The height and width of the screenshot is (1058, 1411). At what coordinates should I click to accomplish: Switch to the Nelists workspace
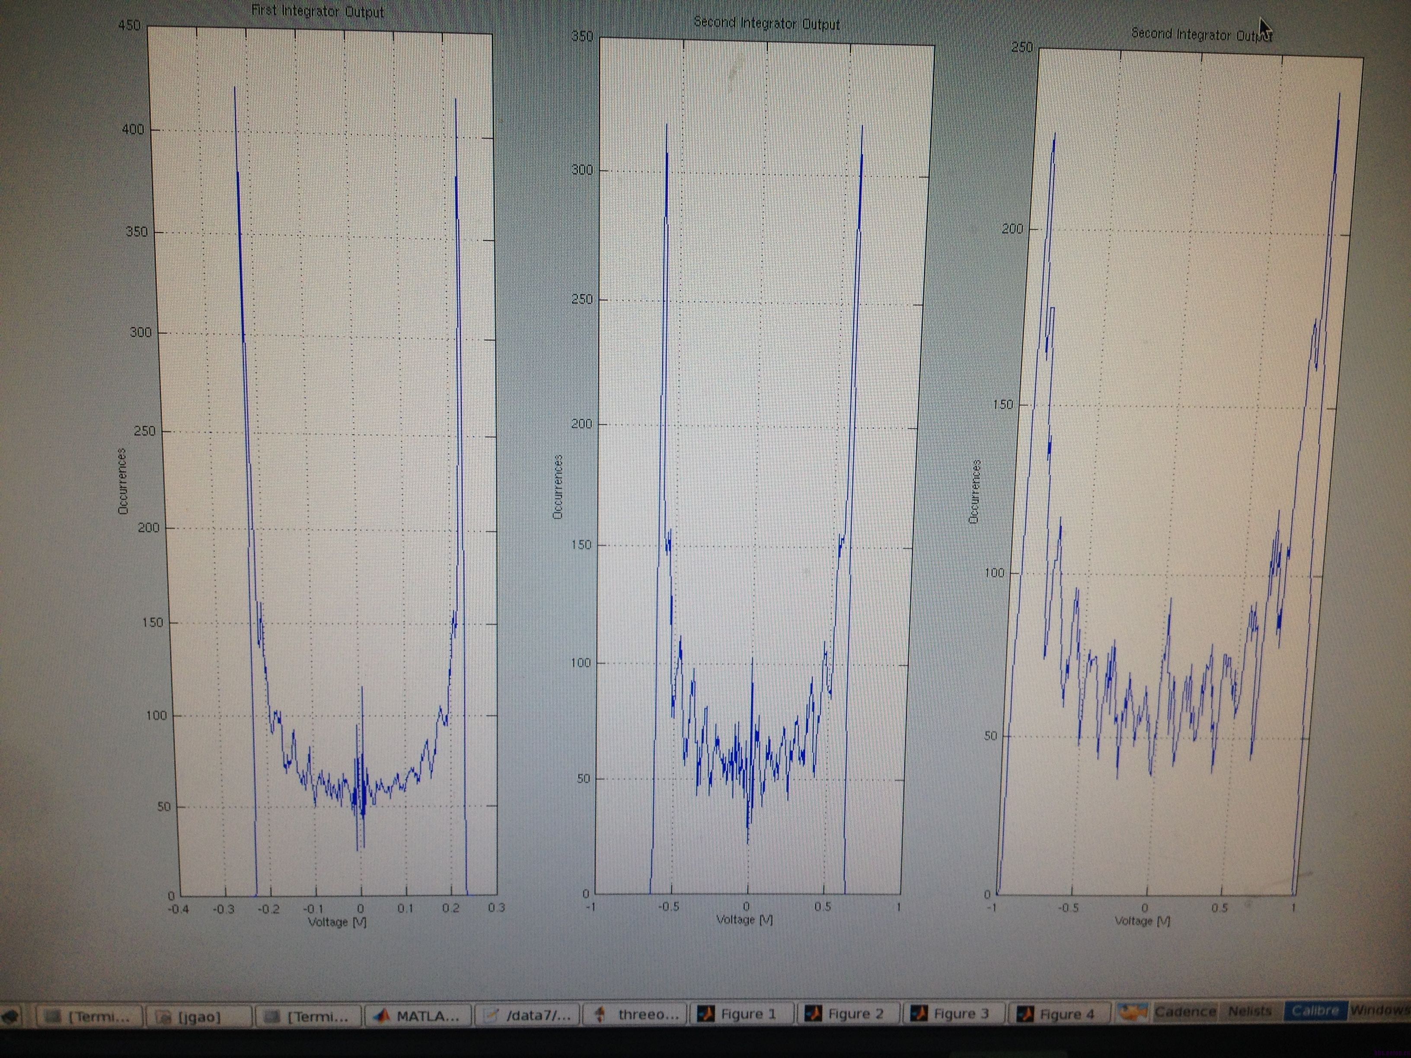coord(1250,1011)
